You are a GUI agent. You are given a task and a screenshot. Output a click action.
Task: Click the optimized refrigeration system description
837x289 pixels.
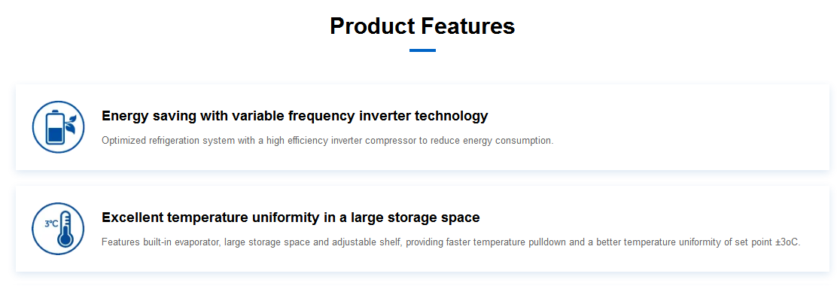(327, 141)
